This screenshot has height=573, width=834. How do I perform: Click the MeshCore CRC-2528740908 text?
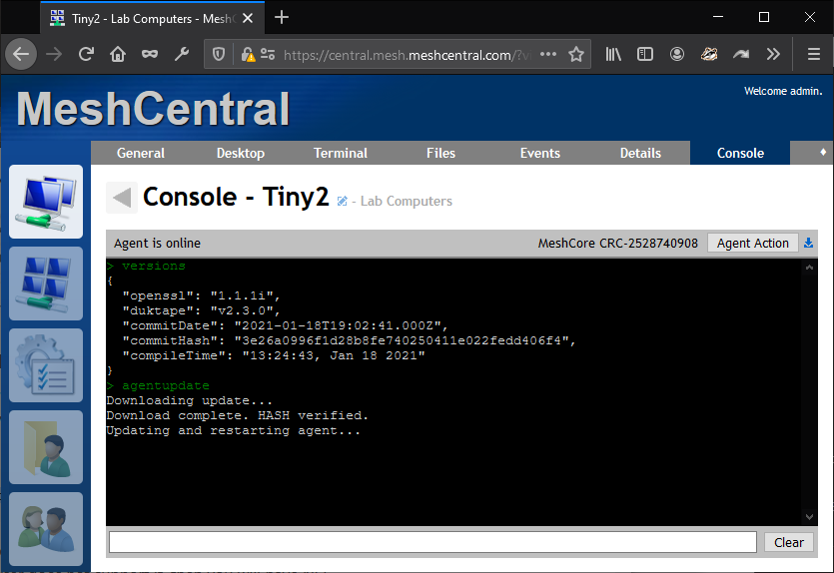point(617,243)
